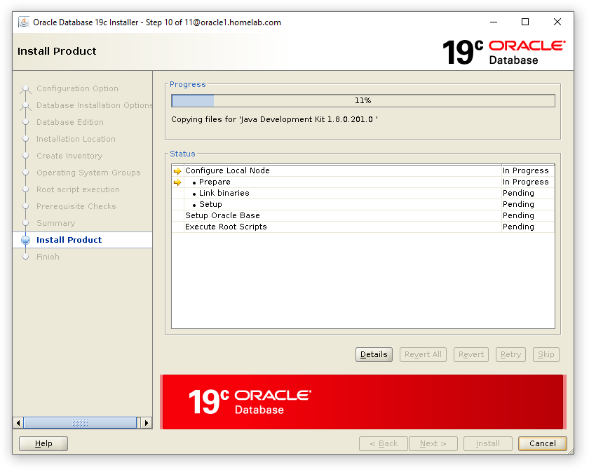589x470 pixels.
Task: Click the yellow arrow icon beside Prepare
Action: [177, 182]
